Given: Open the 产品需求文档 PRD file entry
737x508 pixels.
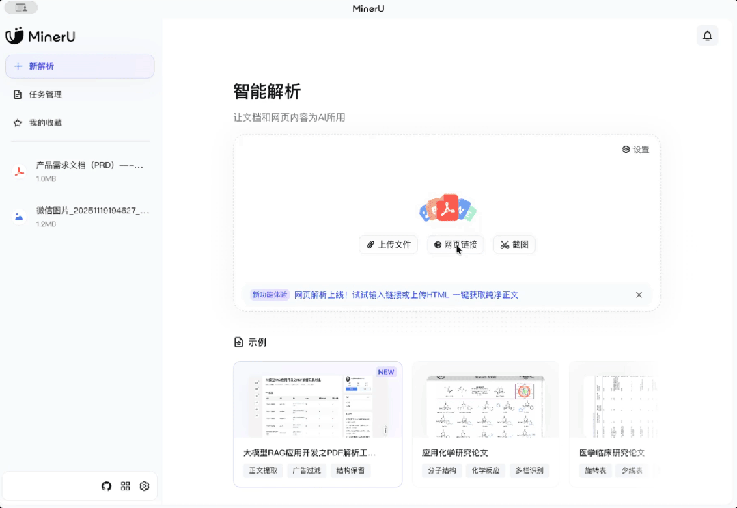Looking at the screenshot, I should tap(80, 170).
